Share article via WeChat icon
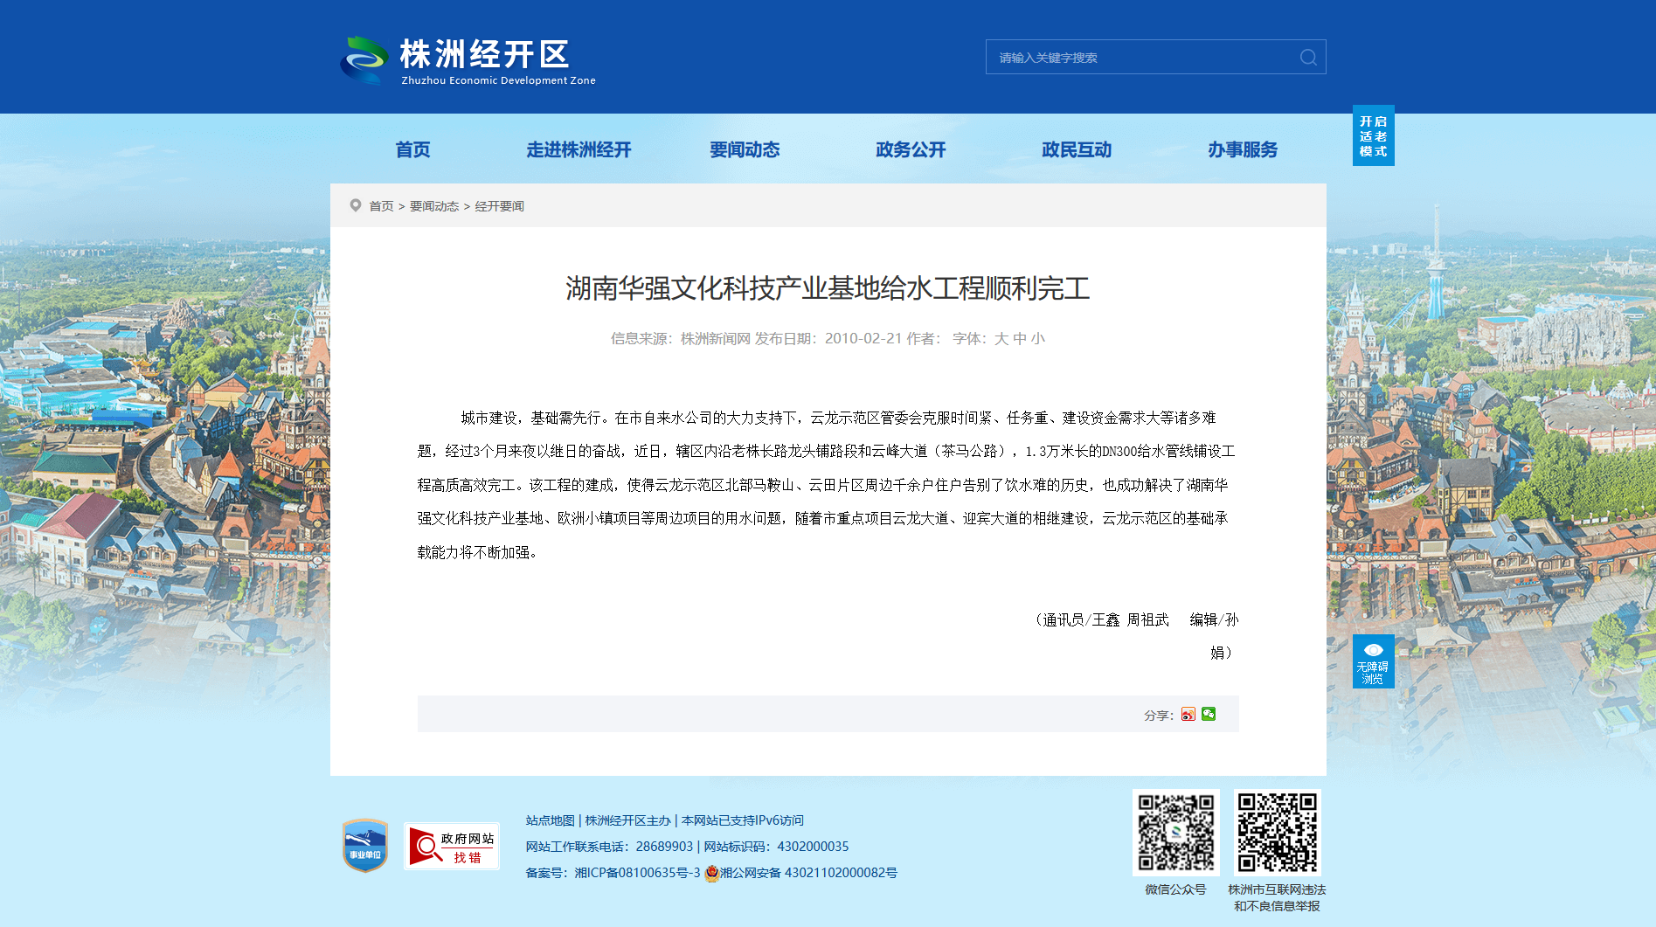Screen dimensions: 1656x927 pos(1209,714)
